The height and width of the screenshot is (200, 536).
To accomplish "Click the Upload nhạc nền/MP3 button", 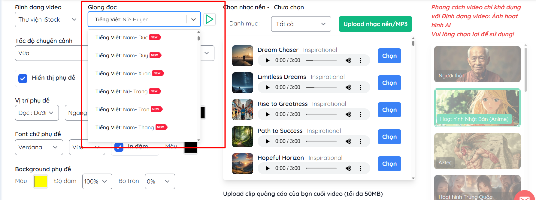I will 375,24.
